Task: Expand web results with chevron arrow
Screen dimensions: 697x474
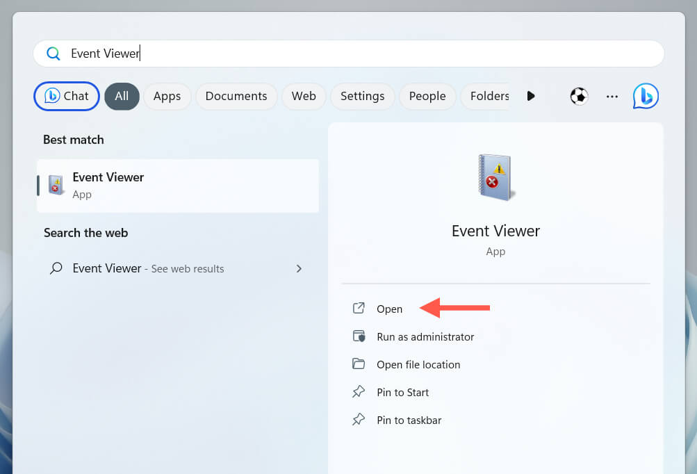Action: click(299, 268)
